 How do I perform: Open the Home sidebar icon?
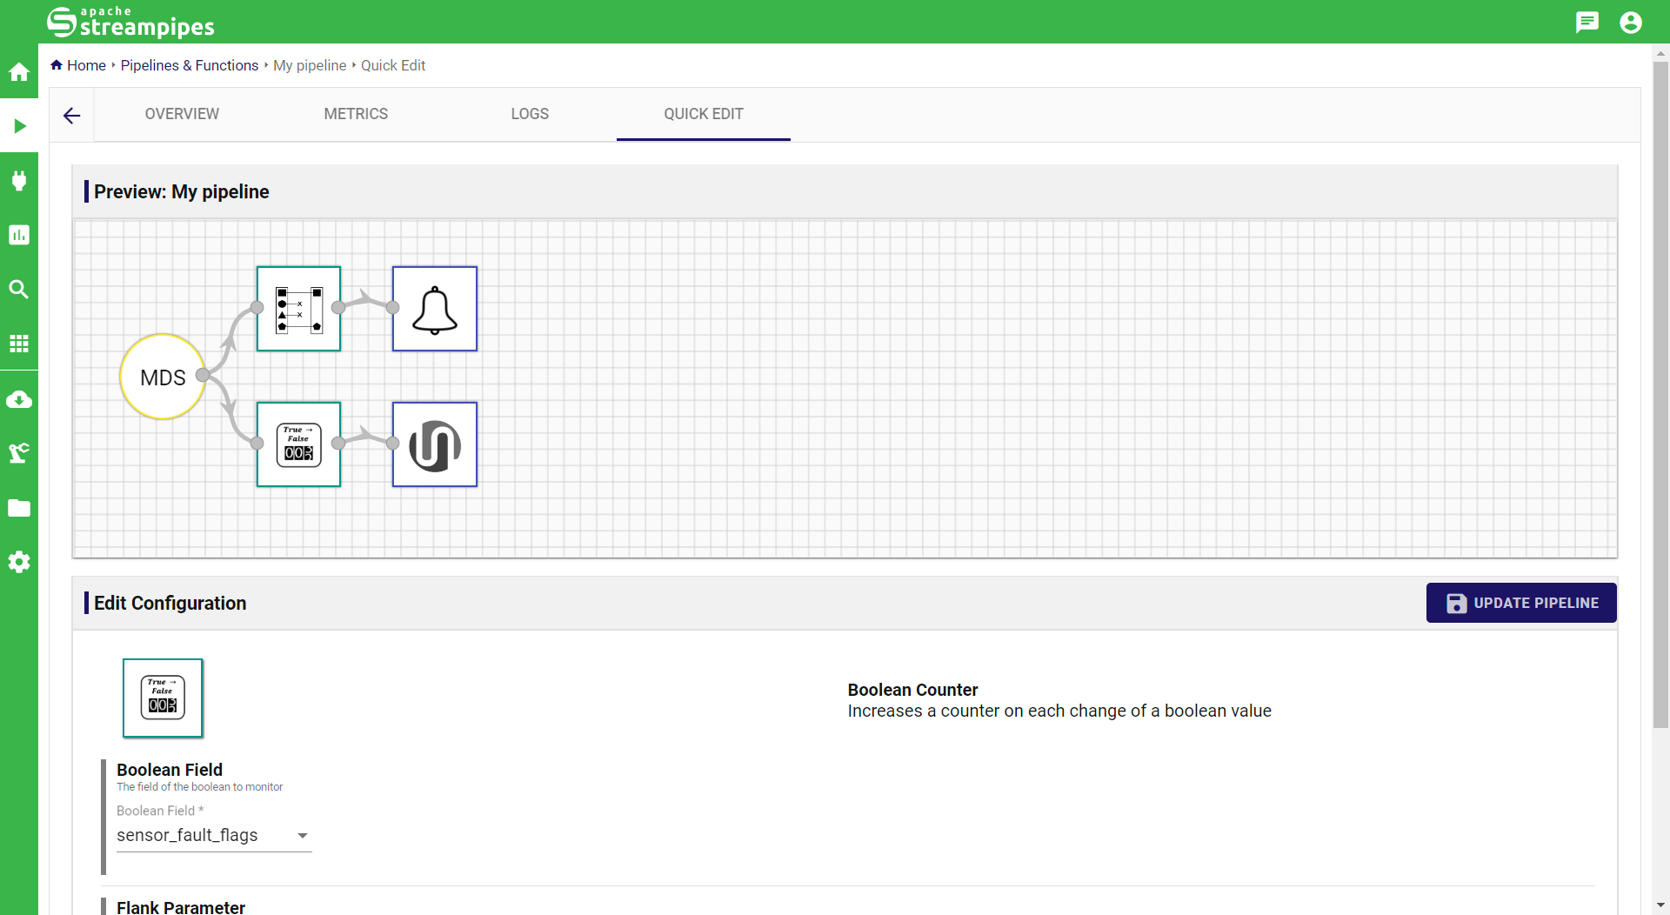click(19, 72)
